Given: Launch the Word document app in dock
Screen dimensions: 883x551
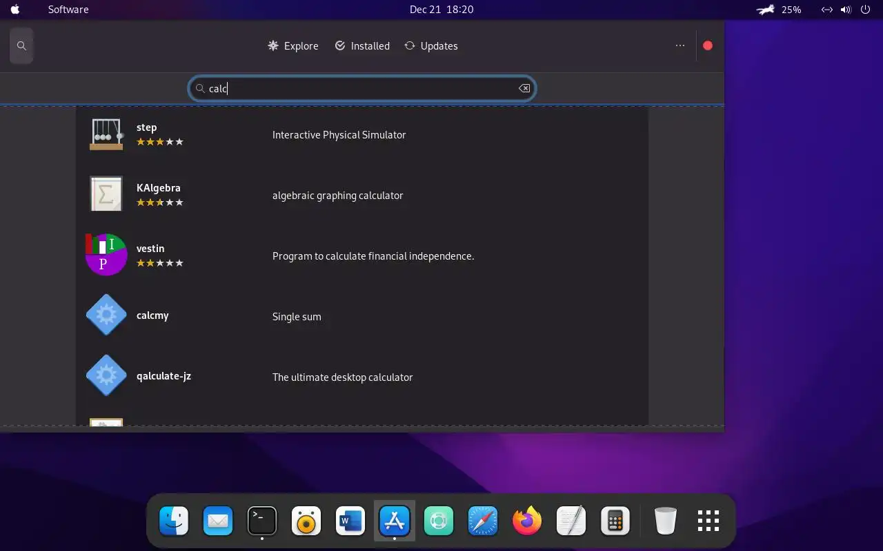Looking at the screenshot, I should 350,521.
